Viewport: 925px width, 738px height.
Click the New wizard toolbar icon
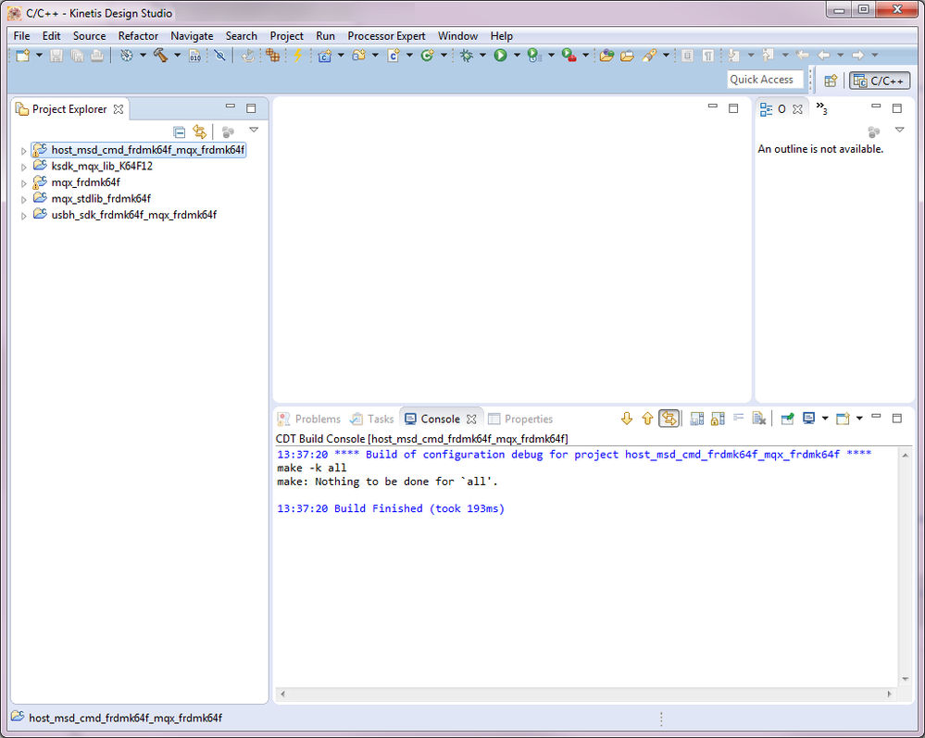(x=23, y=56)
